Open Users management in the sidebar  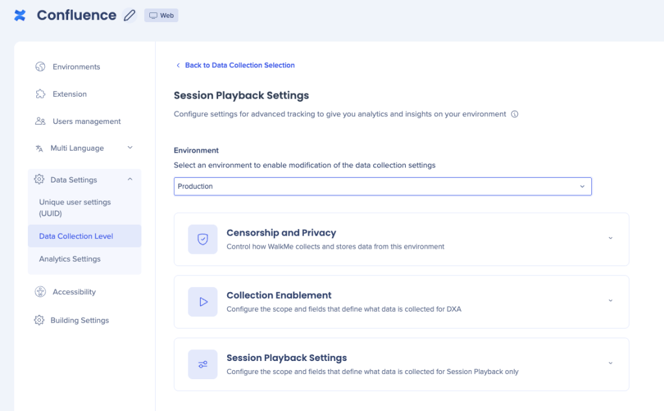[x=86, y=121]
